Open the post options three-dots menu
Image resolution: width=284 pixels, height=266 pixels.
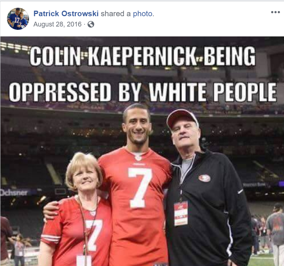click(x=275, y=12)
